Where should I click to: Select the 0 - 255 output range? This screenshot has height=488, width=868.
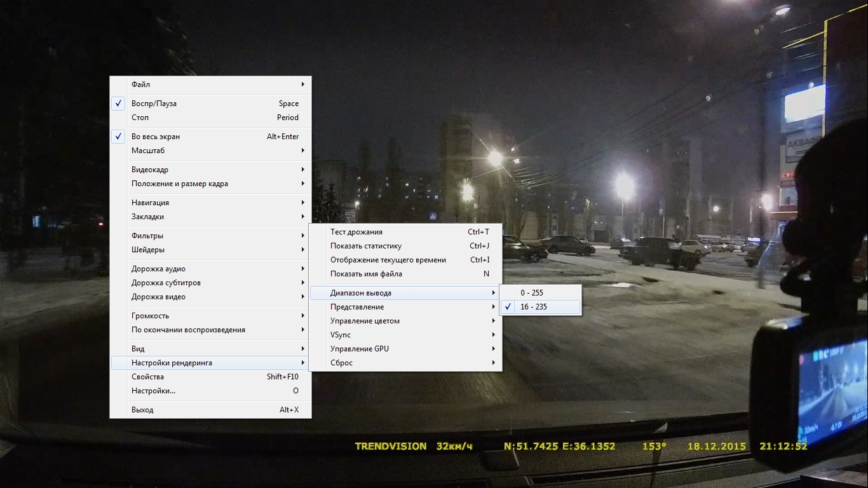click(531, 293)
